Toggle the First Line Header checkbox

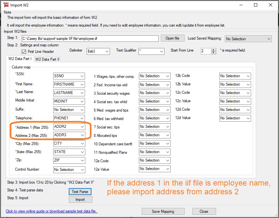click(24, 52)
